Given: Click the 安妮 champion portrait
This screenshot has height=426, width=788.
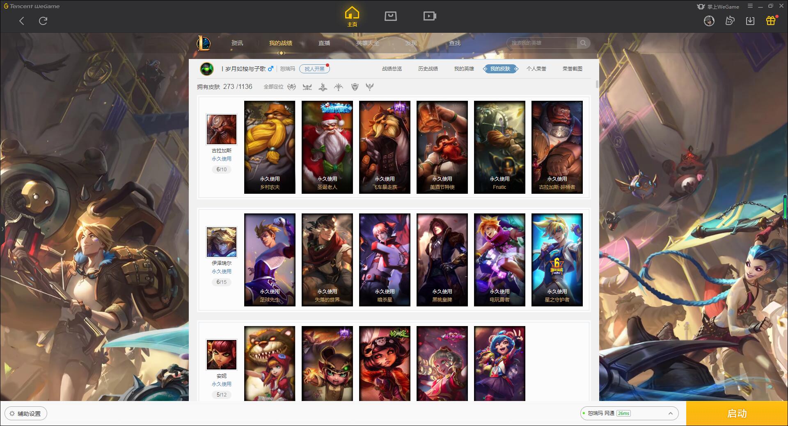Looking at the screenshot, I should (222, 355).
